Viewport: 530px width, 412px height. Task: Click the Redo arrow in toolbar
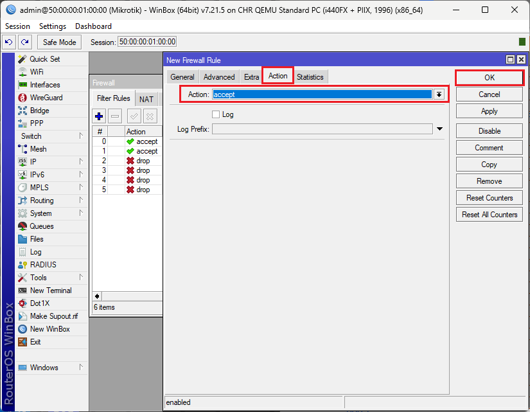24,42
